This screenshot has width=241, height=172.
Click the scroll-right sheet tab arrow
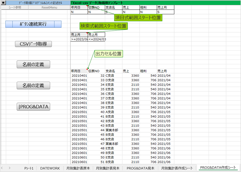coord(10,168)
